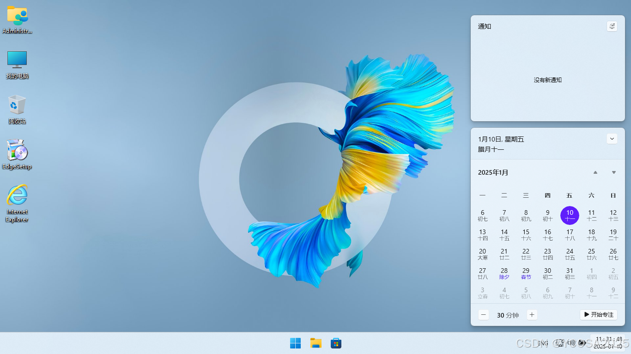Select January 11 十二 in calendar

tap(591, 215)
